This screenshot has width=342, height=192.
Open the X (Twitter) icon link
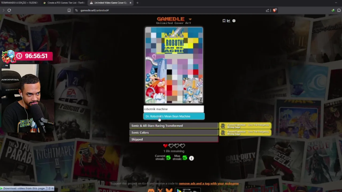point(160,190)
